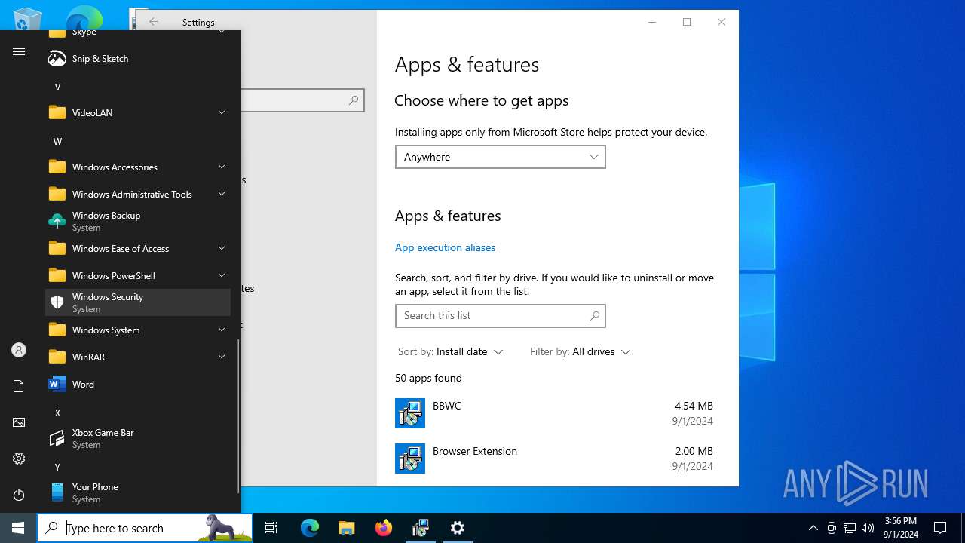965x543 pixels.
Task: Click the volume tray icon
Action: pyautogui.click(x=868, y=528)
